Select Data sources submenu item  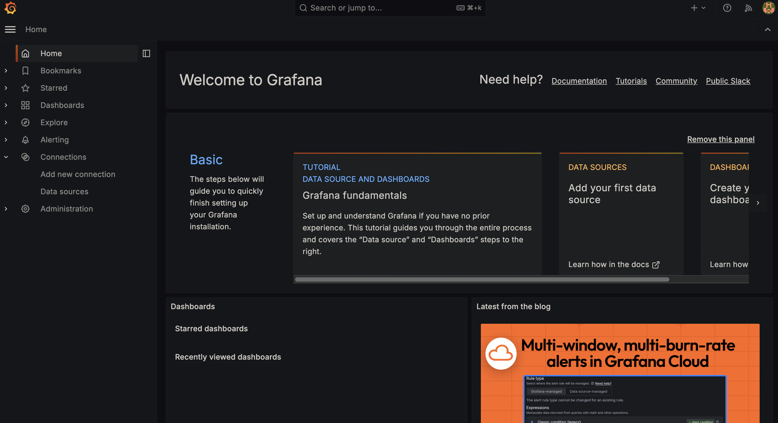(x=64, y=192)
